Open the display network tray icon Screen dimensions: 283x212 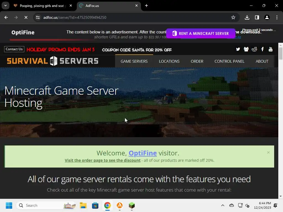240,205
